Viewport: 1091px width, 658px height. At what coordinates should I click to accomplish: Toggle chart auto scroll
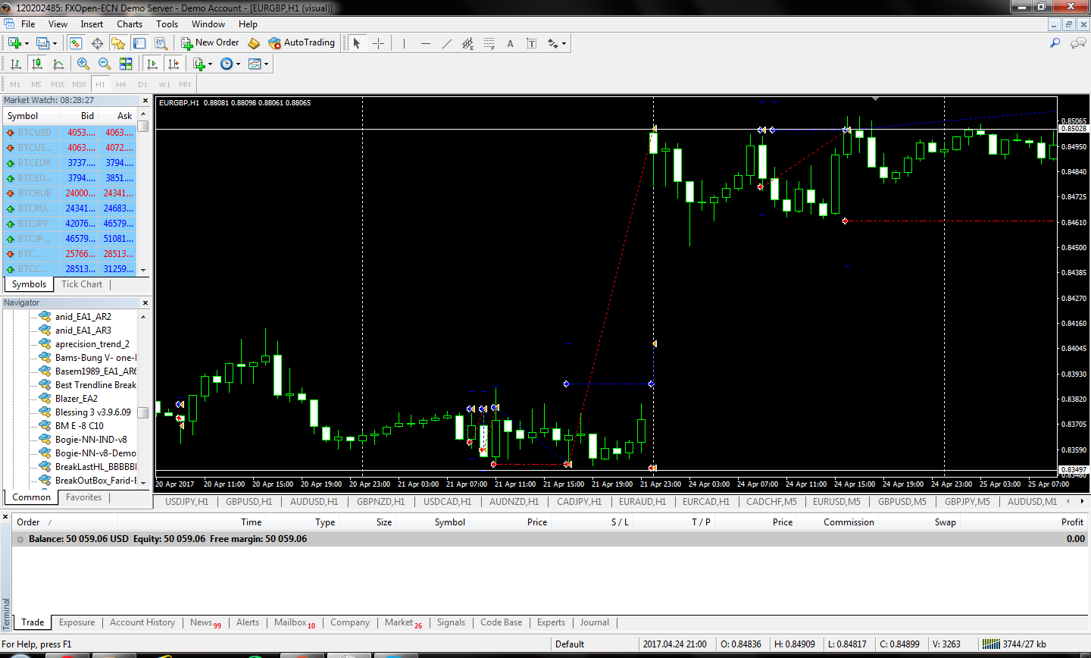152,64
